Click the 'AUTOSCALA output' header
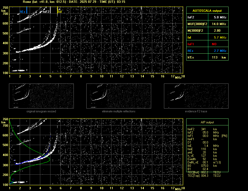This screenshot has height=191, width=248. tap(207, 11)
